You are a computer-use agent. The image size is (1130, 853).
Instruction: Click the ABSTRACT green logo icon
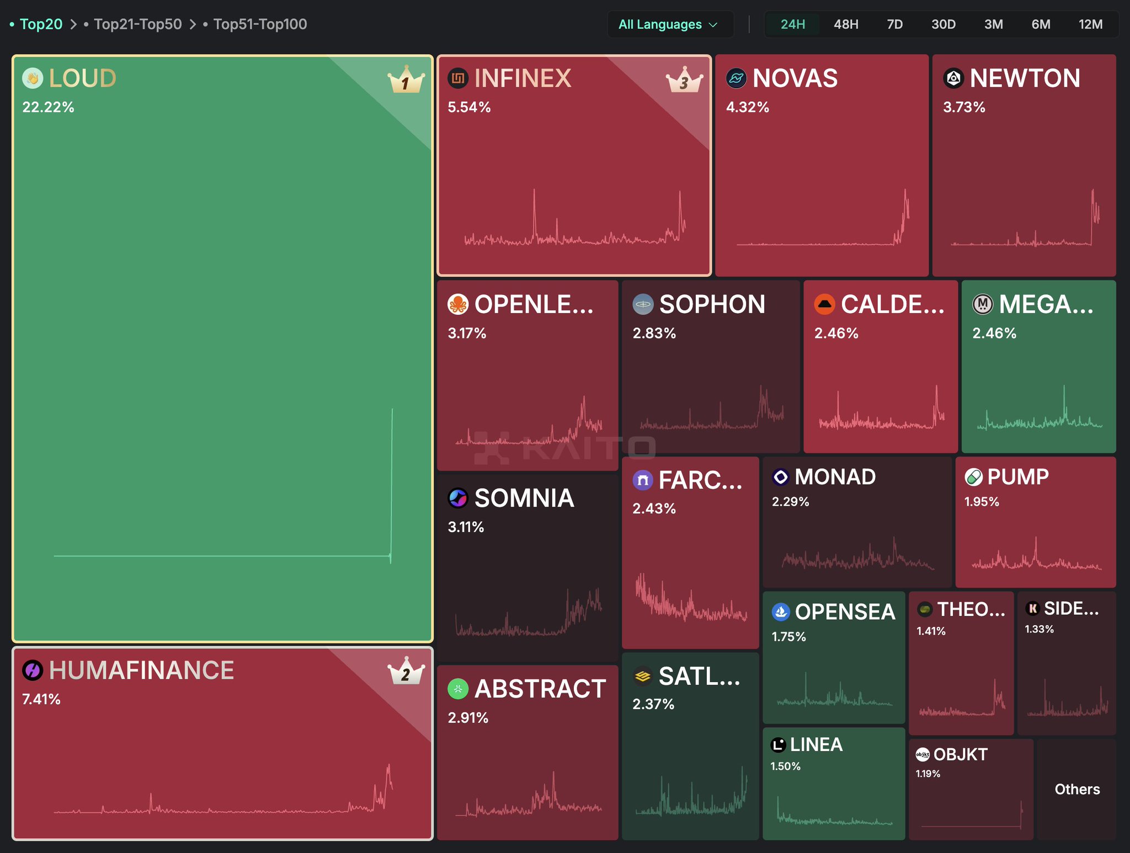point(458,689)
